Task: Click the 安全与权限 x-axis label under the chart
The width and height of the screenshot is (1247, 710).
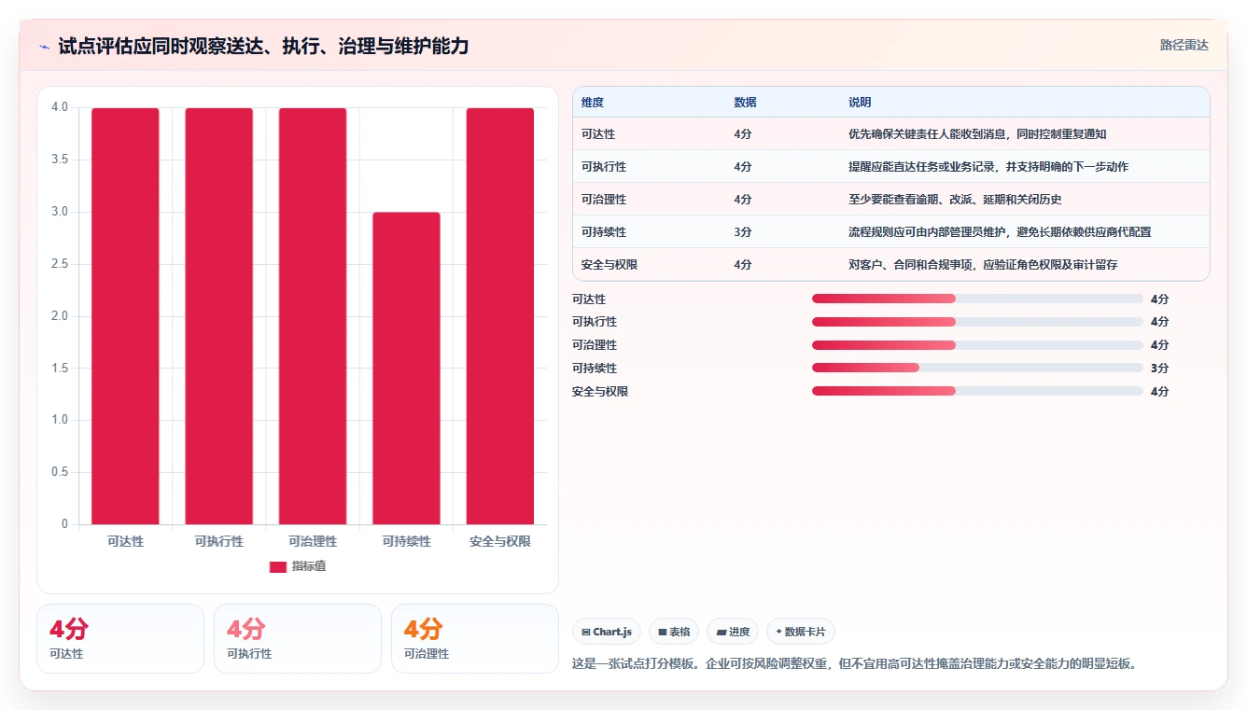Action: (x=500, y=541)
